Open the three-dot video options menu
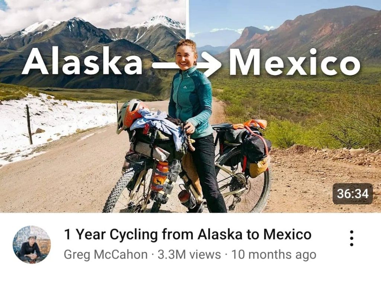The width and height of the screenshot is (381, 281). (x=351, y=238)
